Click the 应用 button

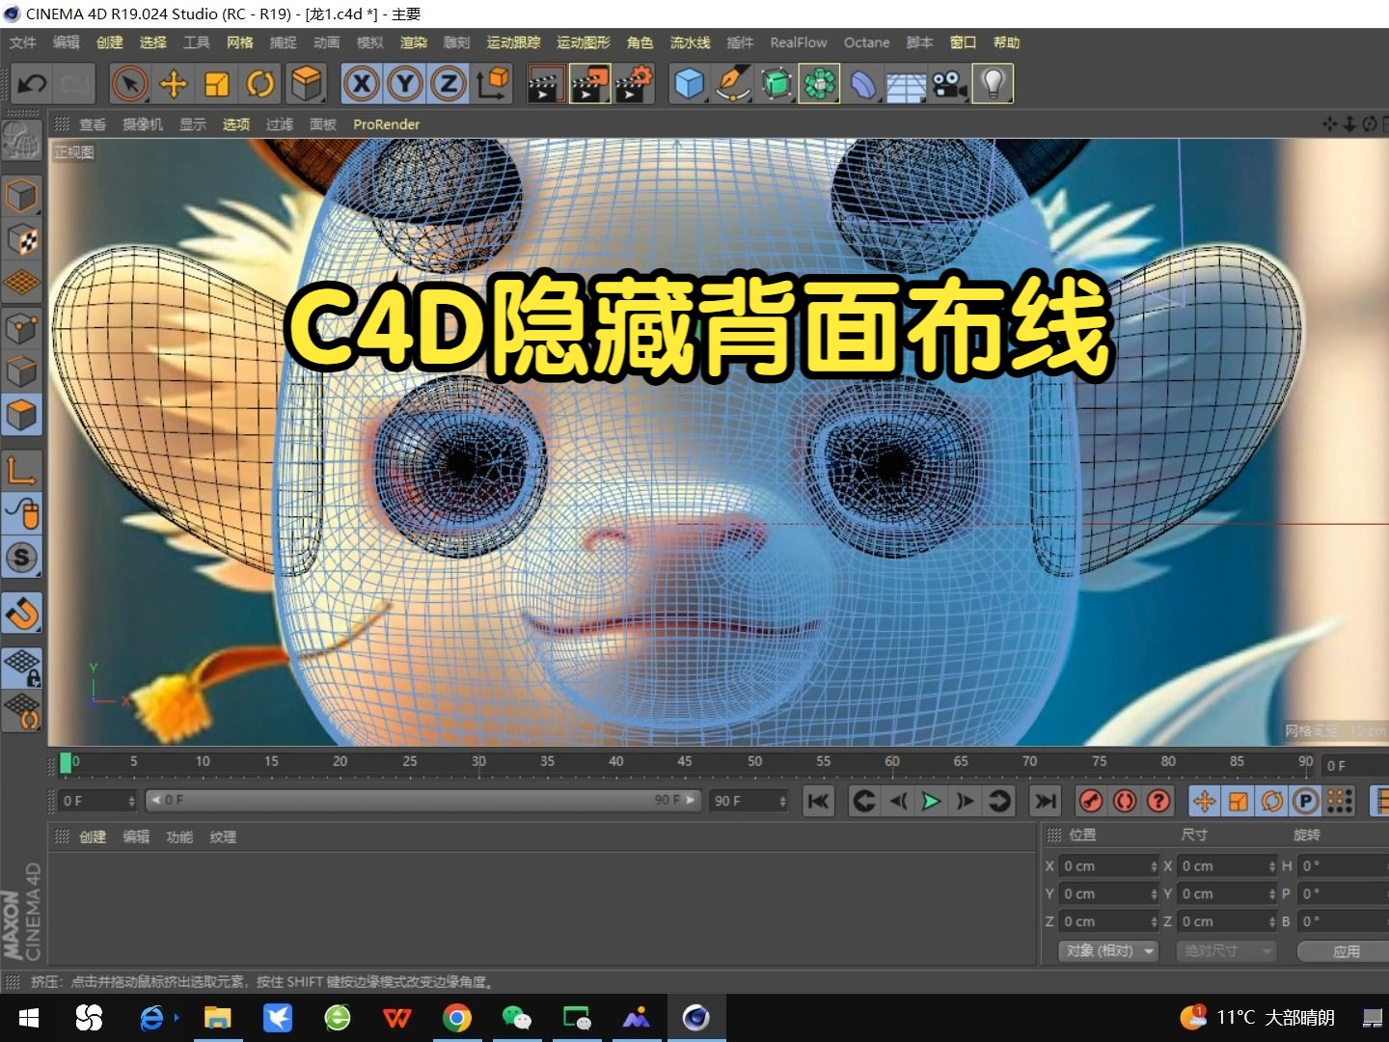click(1347, 950)
